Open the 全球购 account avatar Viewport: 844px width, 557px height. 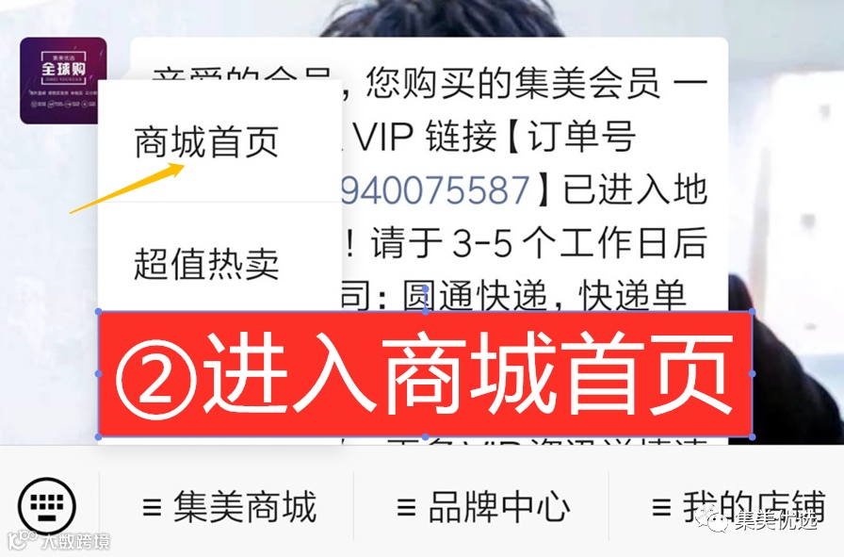pyautogui.click(x=63, y=80)
